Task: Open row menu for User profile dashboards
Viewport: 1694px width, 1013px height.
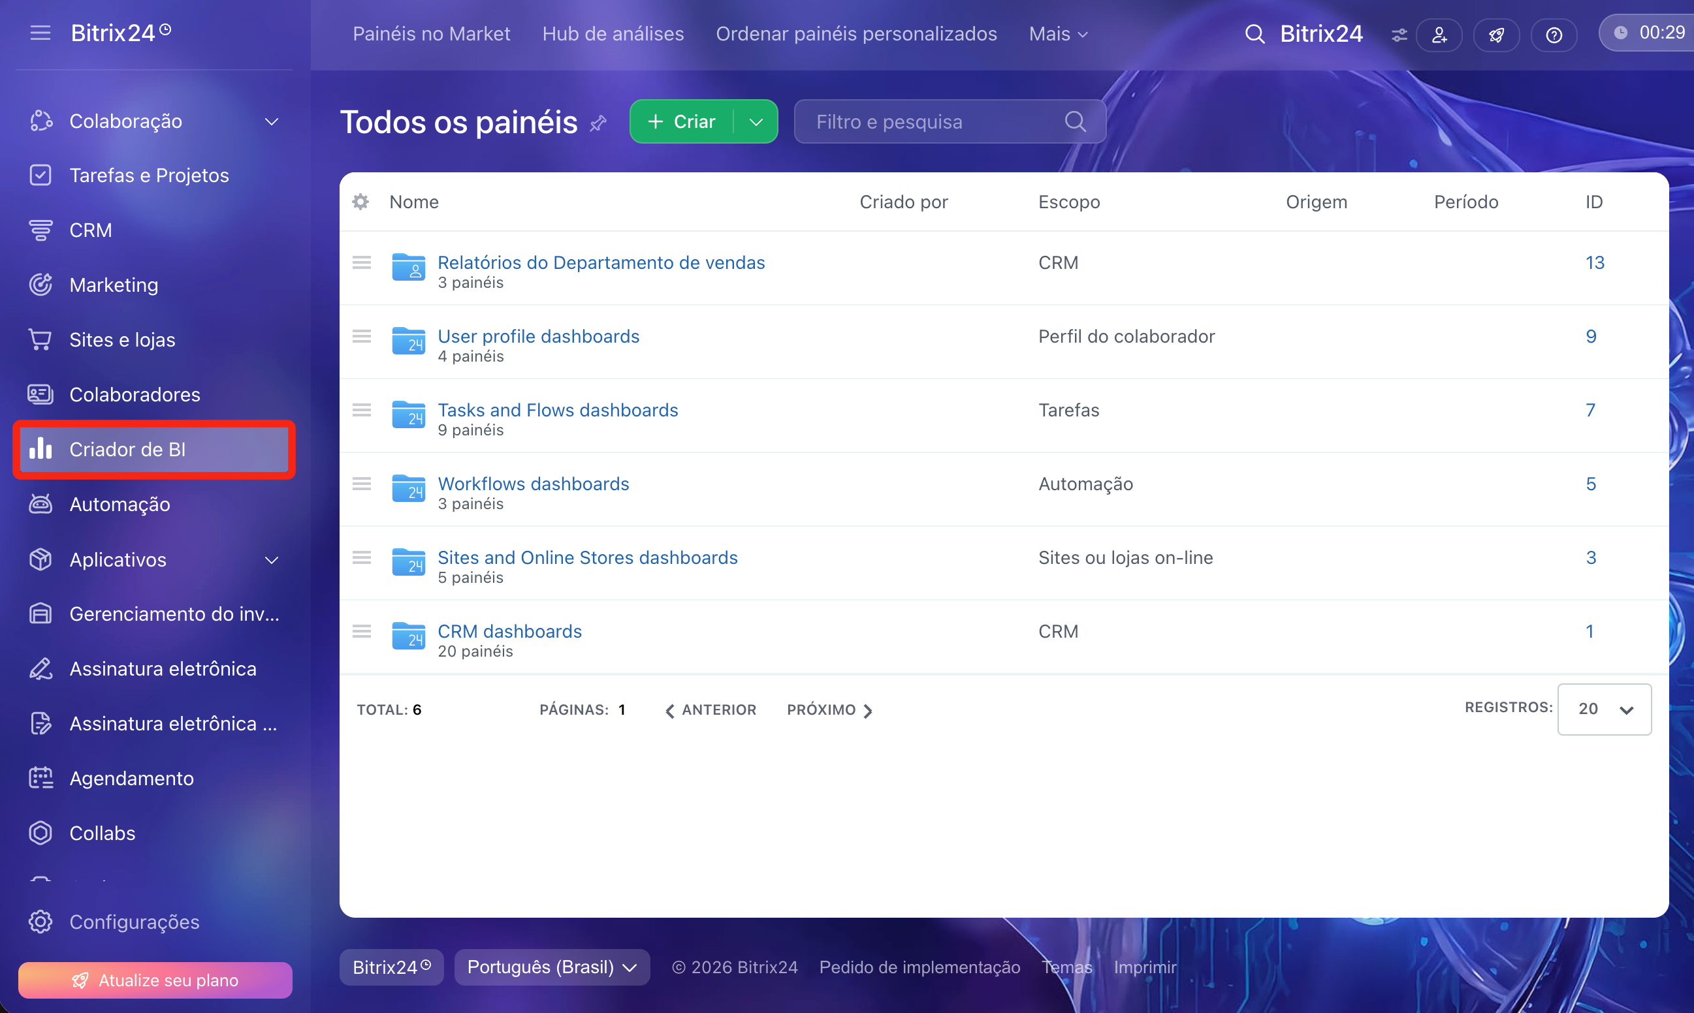Action: pos(362,337)
